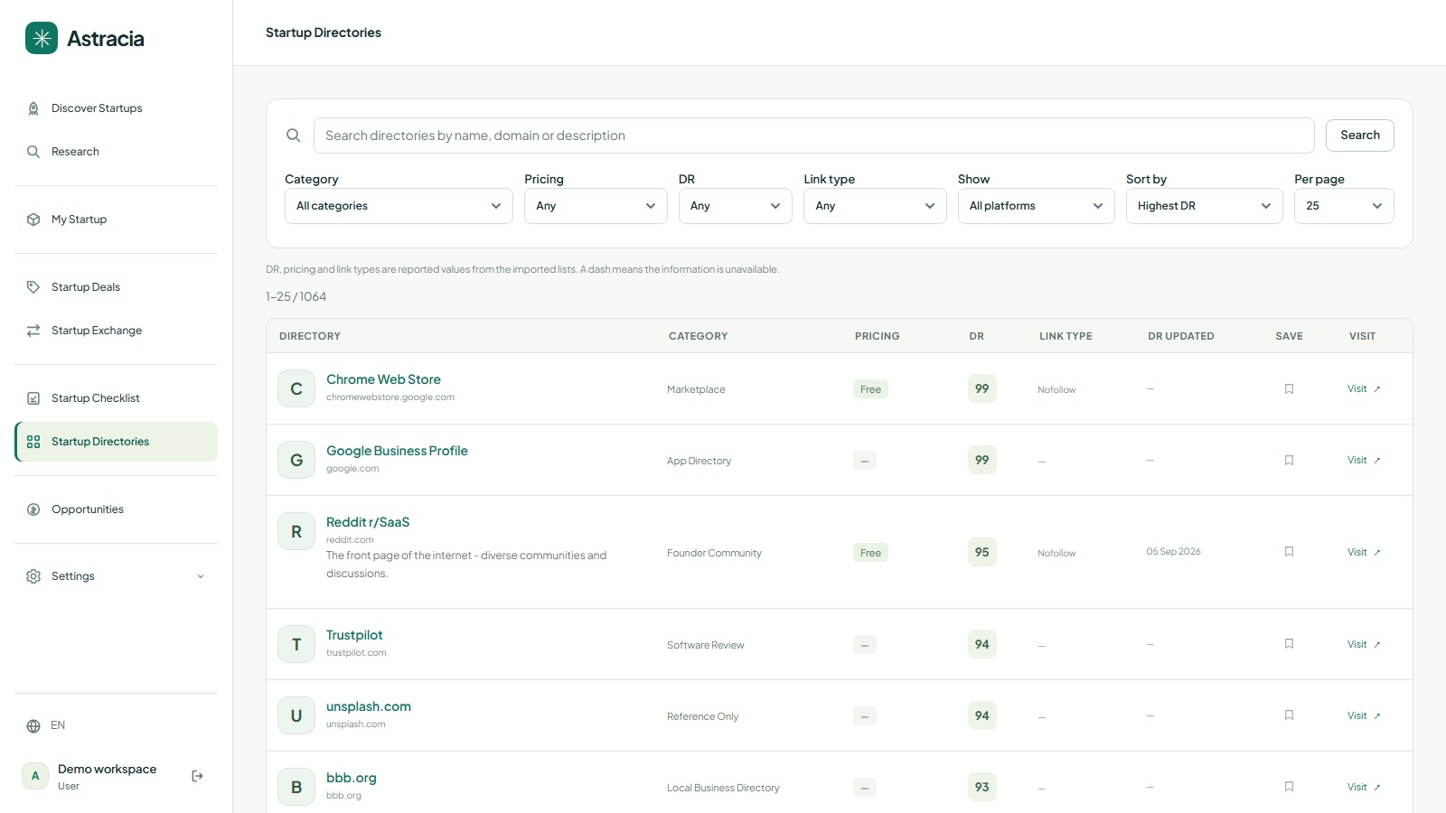
Task: Toggle save bookmark for Reddit r/SaaS
Action: (1290, 552)
